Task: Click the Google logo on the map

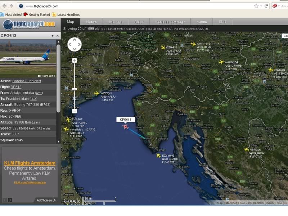Action: [x=72, y=201]
